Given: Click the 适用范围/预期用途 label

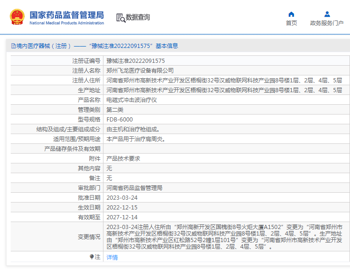Looking at the screenshot, I should click(x=77, y=139).
